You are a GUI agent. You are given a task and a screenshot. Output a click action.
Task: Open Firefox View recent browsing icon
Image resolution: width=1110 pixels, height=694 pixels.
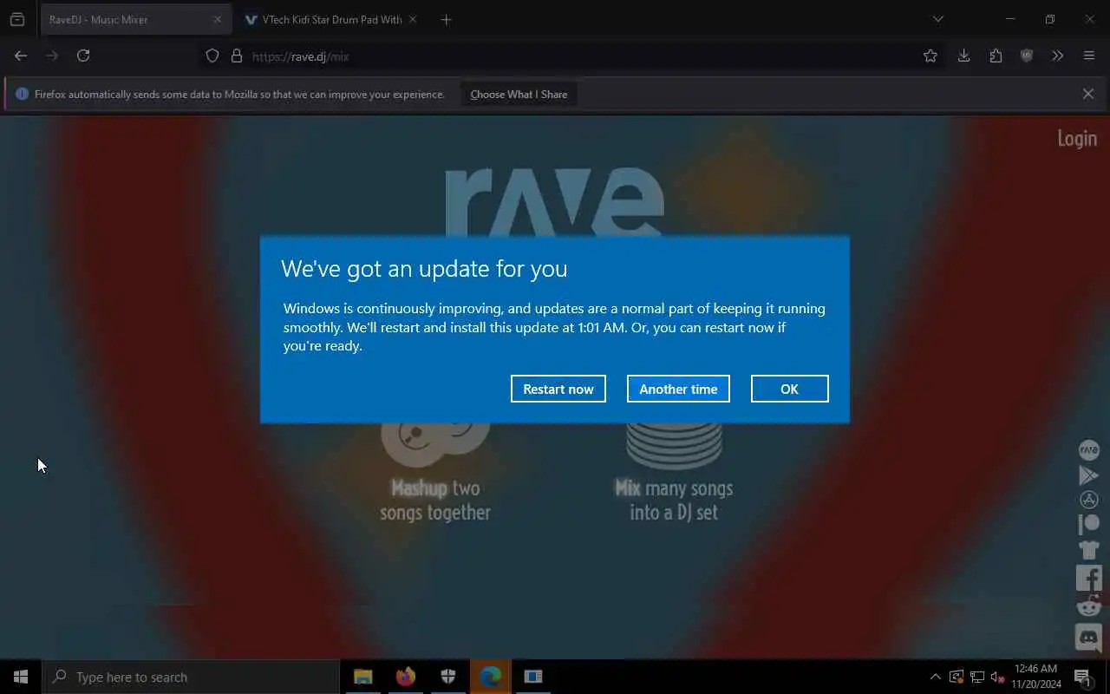pos(17,19)
